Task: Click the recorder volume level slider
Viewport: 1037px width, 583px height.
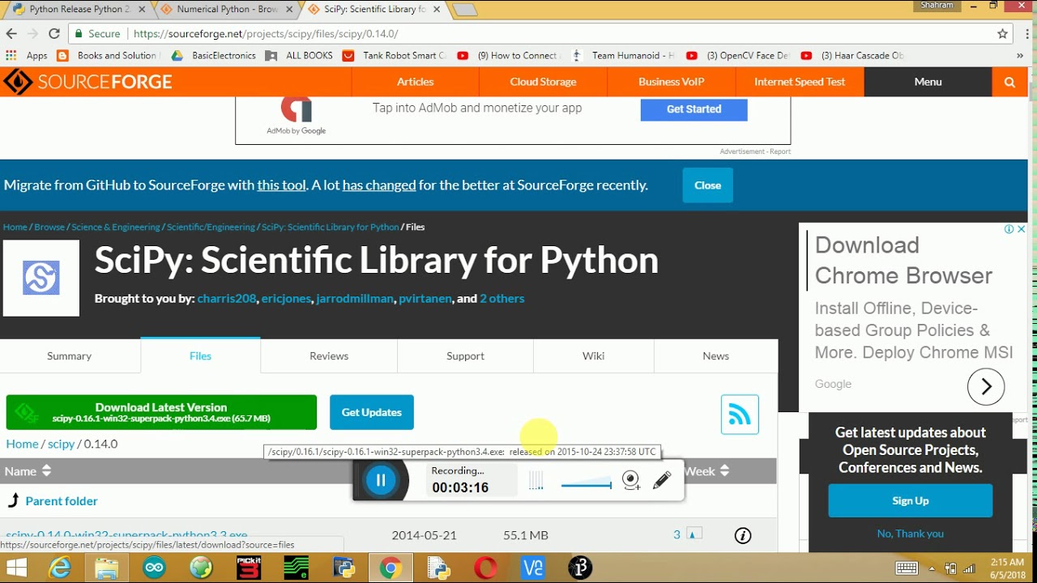Action: point(587,484)
